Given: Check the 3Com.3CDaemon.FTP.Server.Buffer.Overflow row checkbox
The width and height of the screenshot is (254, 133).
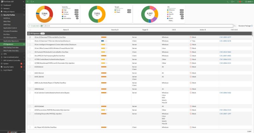Looking at the screenshot, I should coord(30,37).
